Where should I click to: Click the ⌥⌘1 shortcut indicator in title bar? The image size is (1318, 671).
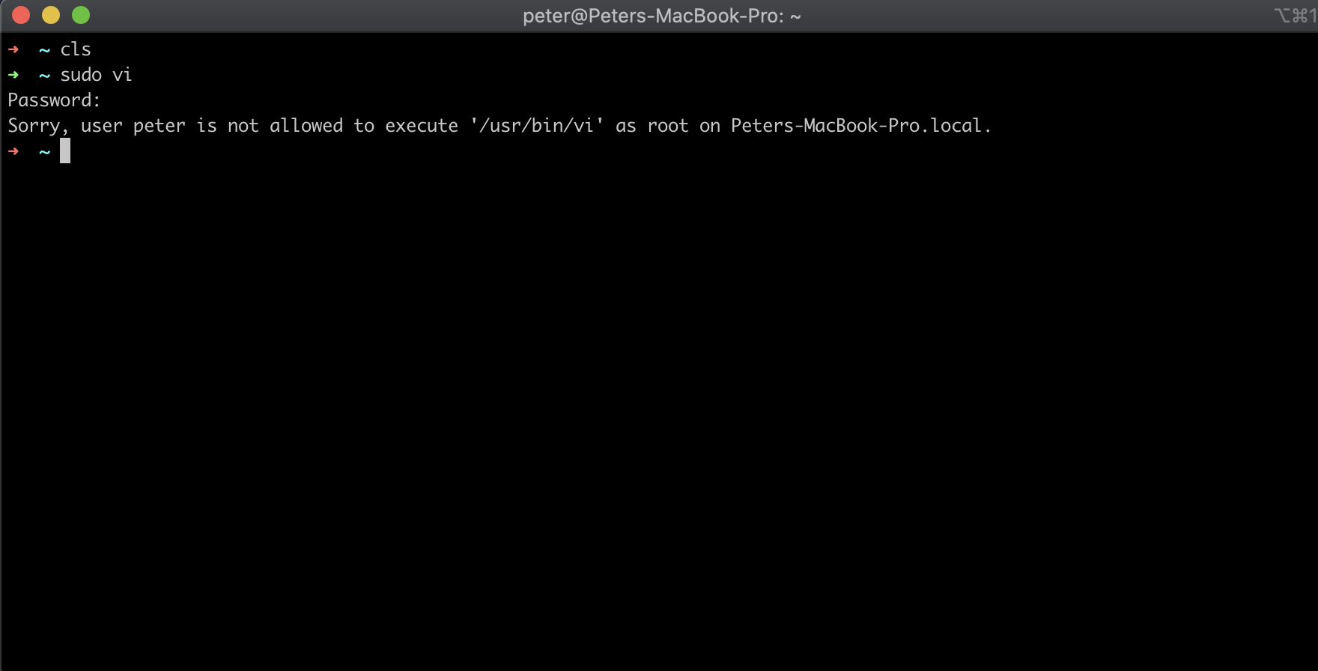pyautogui.click(x=1296, y=15)
